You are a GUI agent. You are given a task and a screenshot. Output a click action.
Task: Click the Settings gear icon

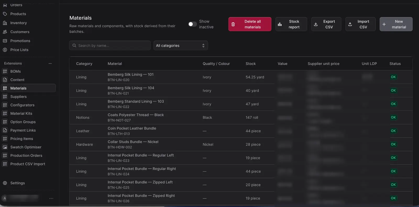tap(5, 183)
